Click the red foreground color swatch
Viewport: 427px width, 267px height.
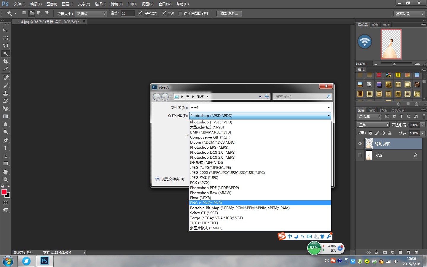click(4, 192)
